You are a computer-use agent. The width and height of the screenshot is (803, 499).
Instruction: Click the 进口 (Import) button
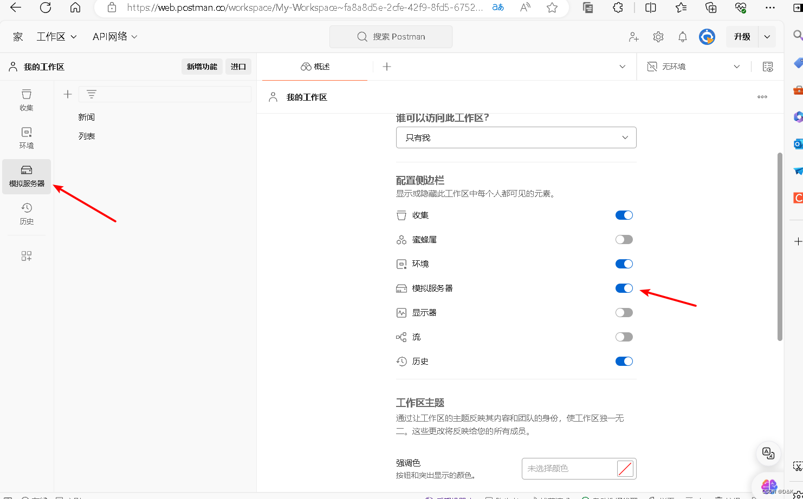238,67
